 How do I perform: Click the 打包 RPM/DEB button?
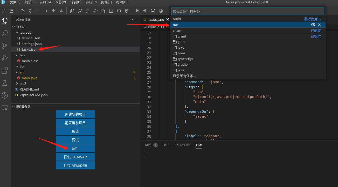(x=75, y=166)
